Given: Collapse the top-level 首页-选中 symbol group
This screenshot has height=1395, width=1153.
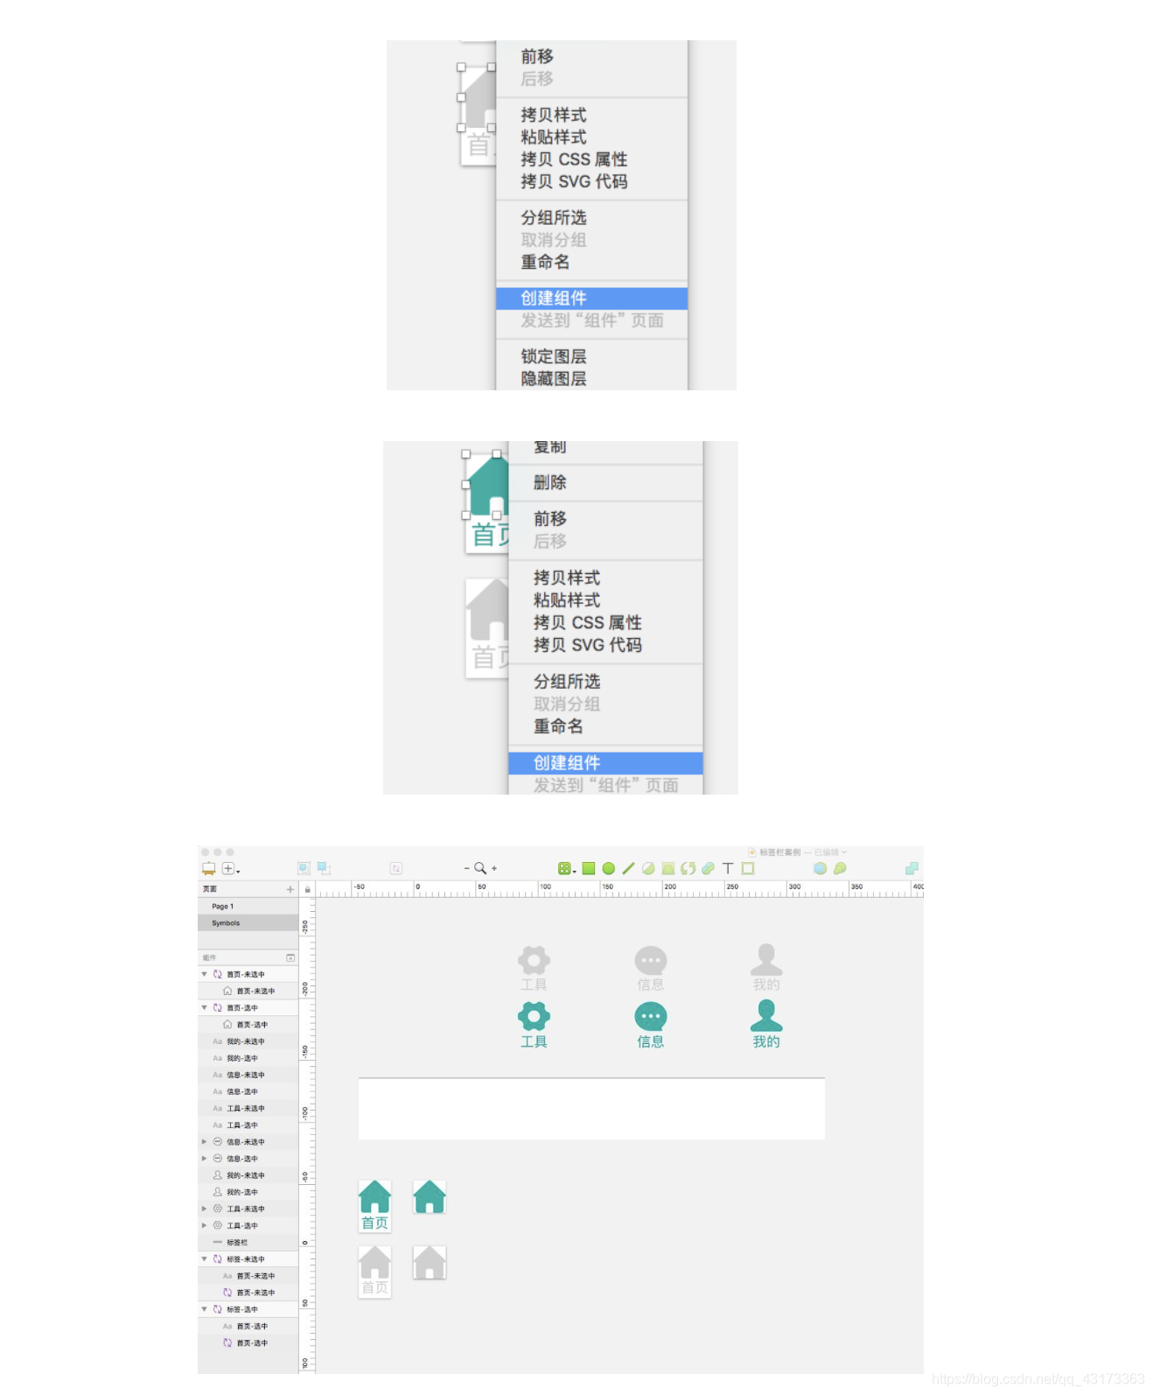Looking at the screenshot, I should [205, 1007].
